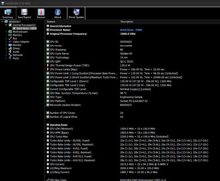The width and height of the screenshot is (220, 181).
Task: Select the General Information section heading
Action: pos(60,26)
